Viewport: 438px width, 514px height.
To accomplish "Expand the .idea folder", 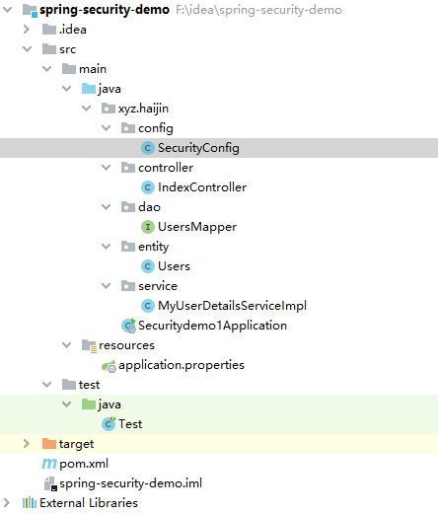I will (27, 30).
